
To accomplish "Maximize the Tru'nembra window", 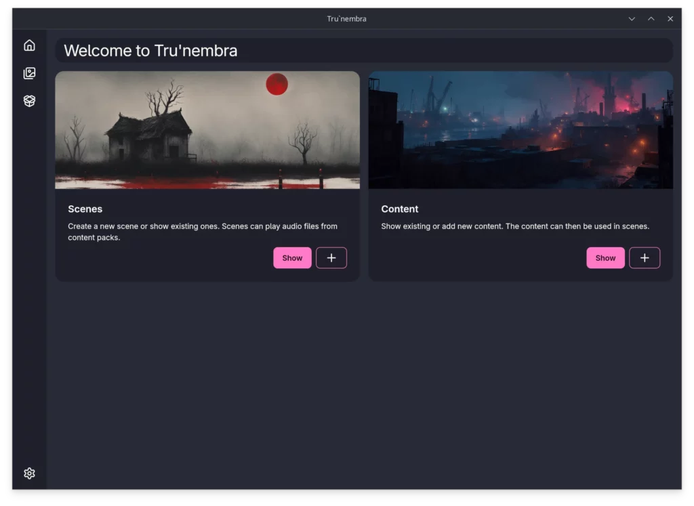I will coord(651,19).
